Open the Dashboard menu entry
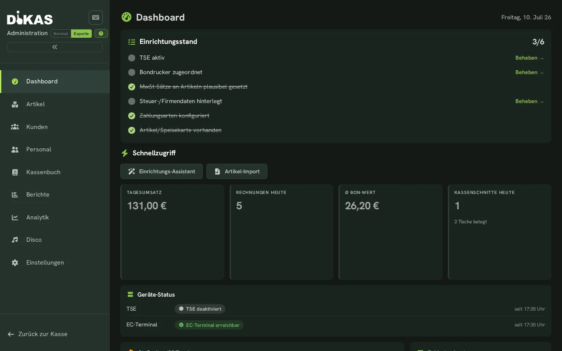Viewport: 562px width, 351px height. pyautogui.click(x=55, y=82)
